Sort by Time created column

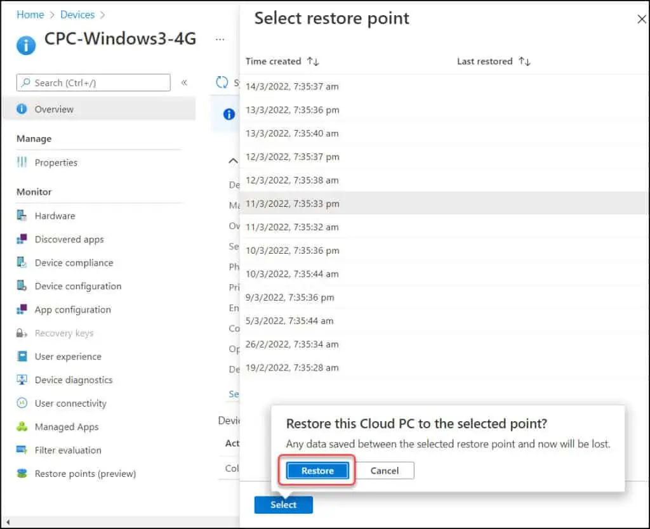282,62
